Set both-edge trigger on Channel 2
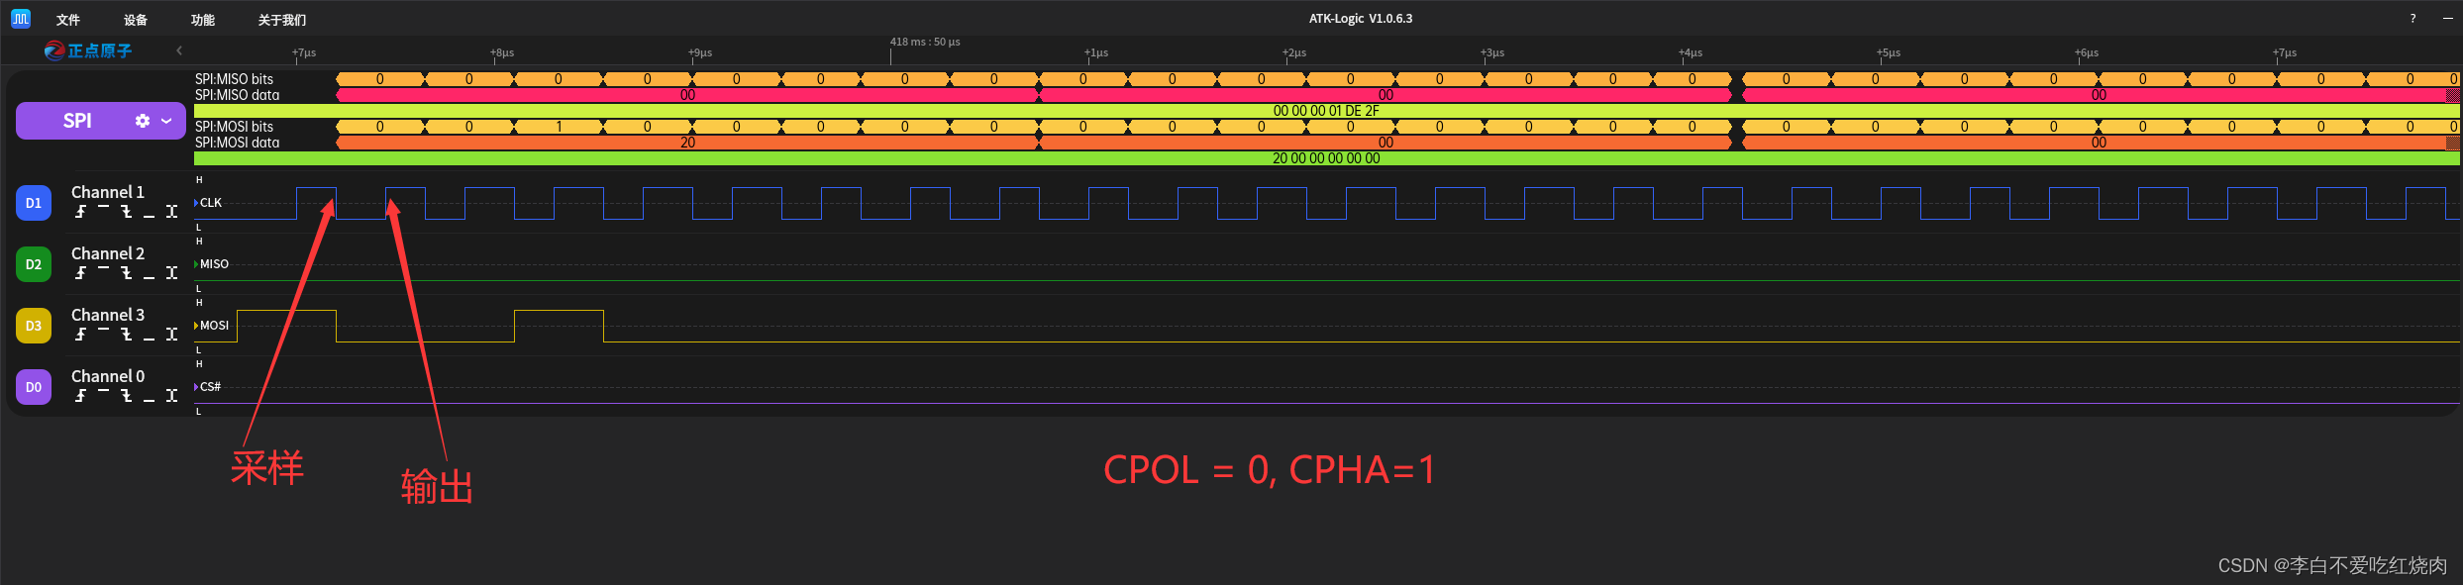The height and width of the screenshot is (585, 2463). 171,273
